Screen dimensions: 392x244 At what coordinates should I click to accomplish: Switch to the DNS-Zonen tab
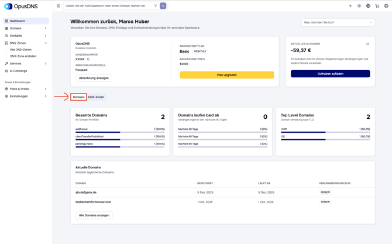tap(97, 97)
